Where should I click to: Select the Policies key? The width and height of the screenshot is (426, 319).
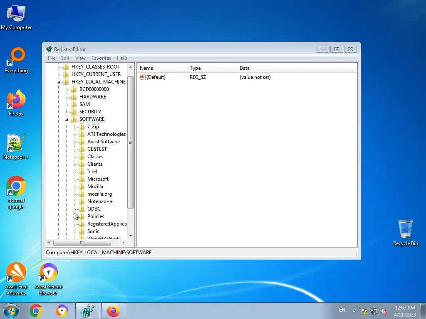pos(96,216)
